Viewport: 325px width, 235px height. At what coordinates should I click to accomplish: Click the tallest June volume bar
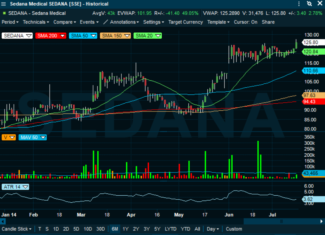click(x=258, y=160)
